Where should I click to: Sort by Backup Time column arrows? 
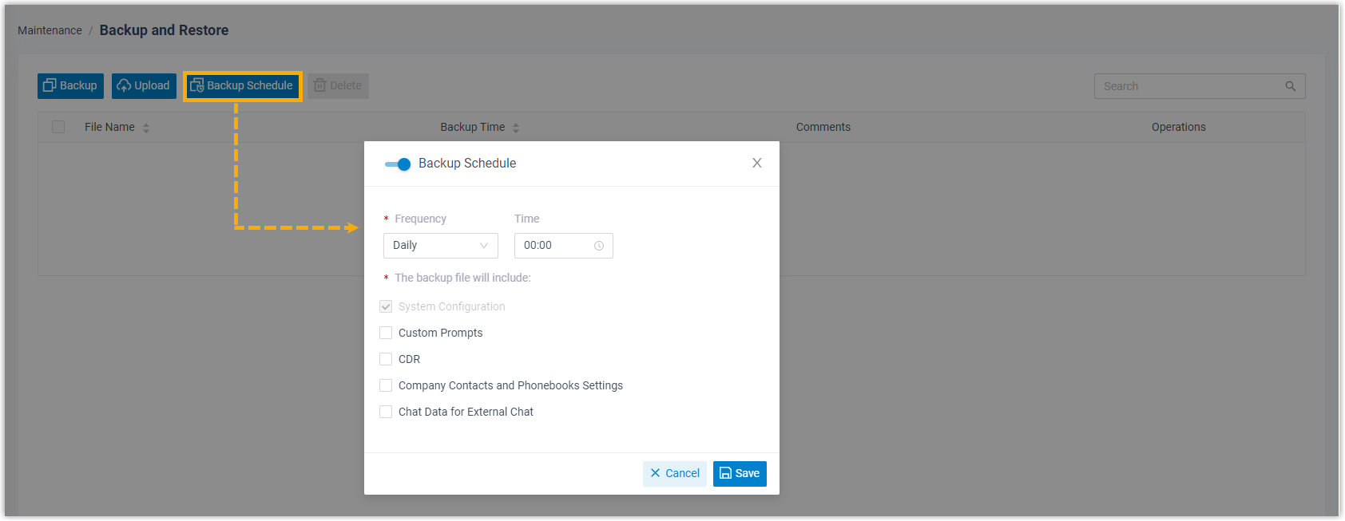(516, 128)
